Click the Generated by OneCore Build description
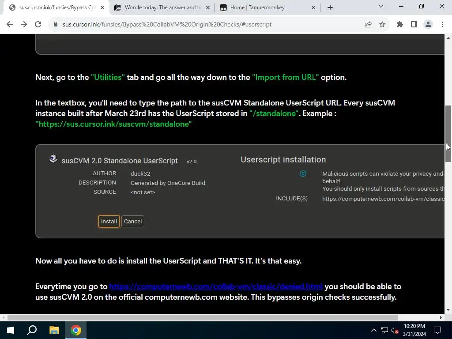The height and width of the screenshot is (339, 452). click(168, 183)
